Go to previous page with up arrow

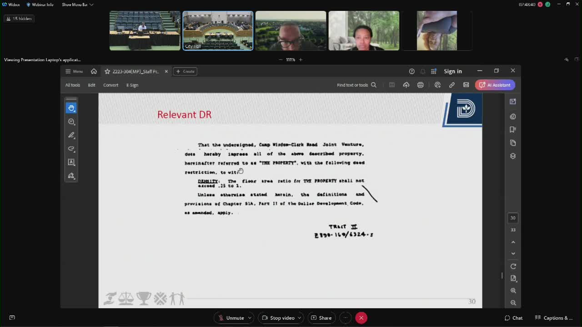tap(513, 242)
